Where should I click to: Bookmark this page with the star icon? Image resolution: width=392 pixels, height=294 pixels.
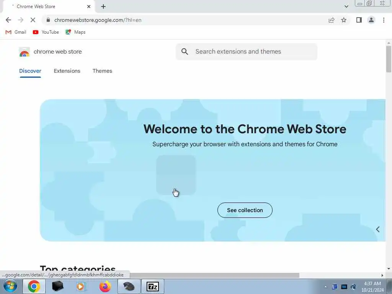[344, 20]
